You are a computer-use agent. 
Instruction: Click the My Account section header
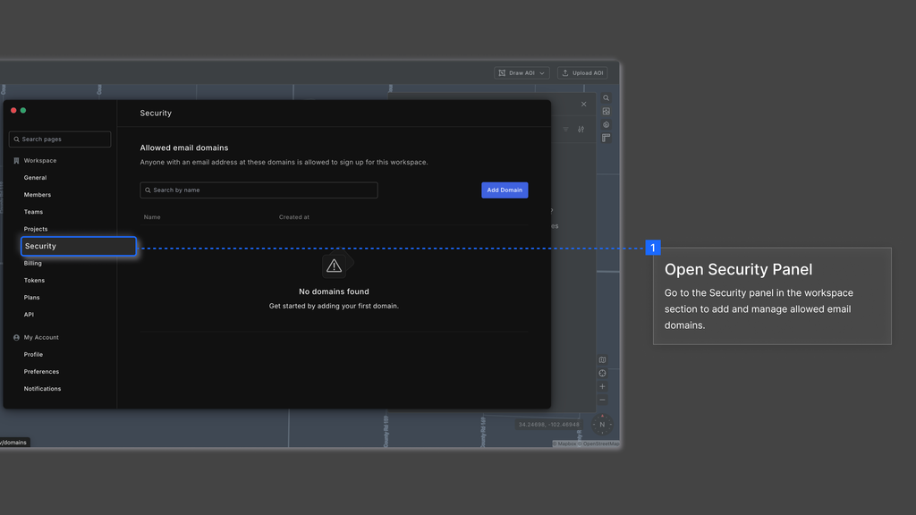tap(41, 337)
